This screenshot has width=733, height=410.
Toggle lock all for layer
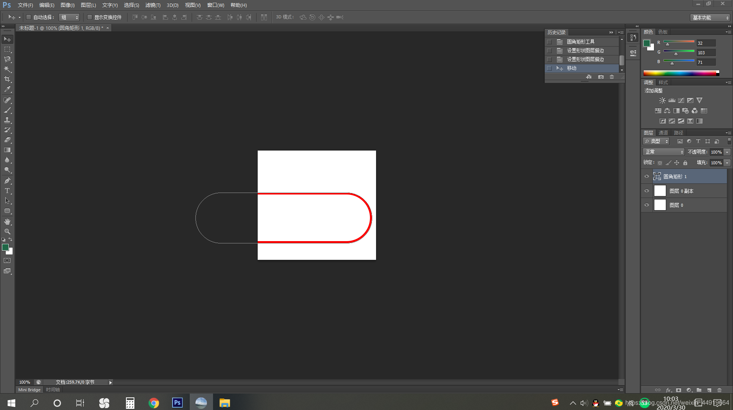pos(685,163)
